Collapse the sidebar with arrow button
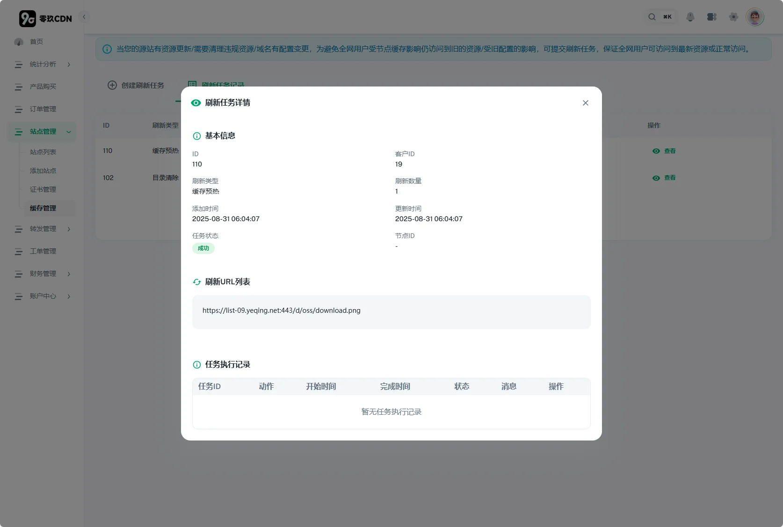 (x=84, y=17)
